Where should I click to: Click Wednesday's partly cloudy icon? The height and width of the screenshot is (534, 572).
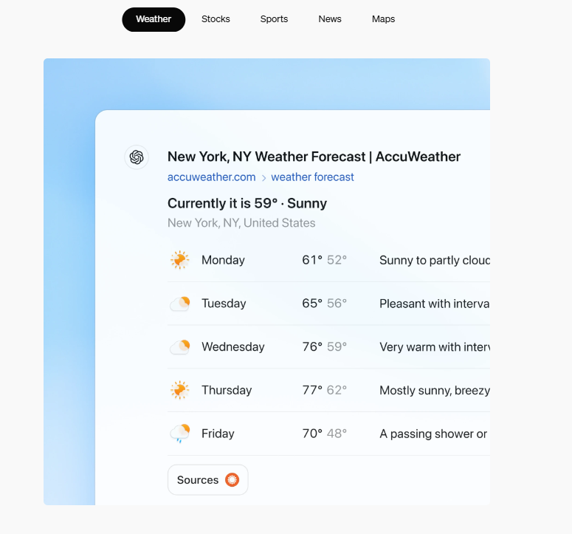pyautogui.click(x=180, y=346)
